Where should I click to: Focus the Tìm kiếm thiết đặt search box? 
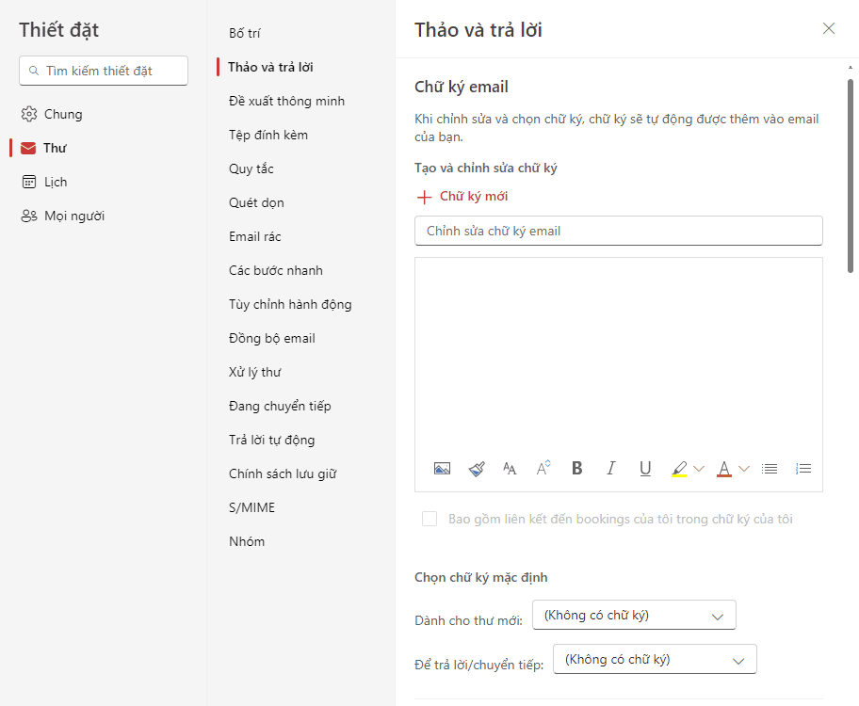point(104,71)
